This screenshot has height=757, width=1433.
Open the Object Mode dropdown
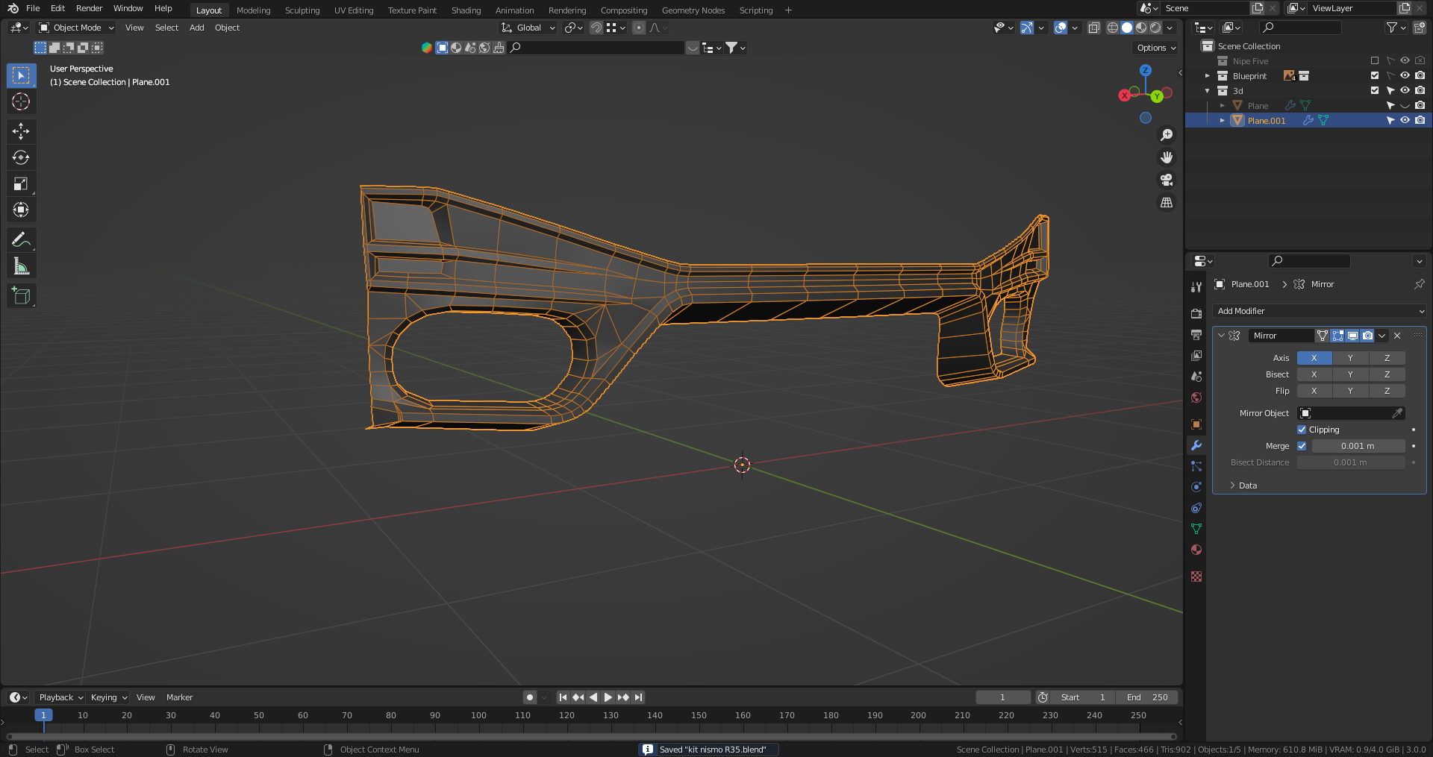pos(76,28)
